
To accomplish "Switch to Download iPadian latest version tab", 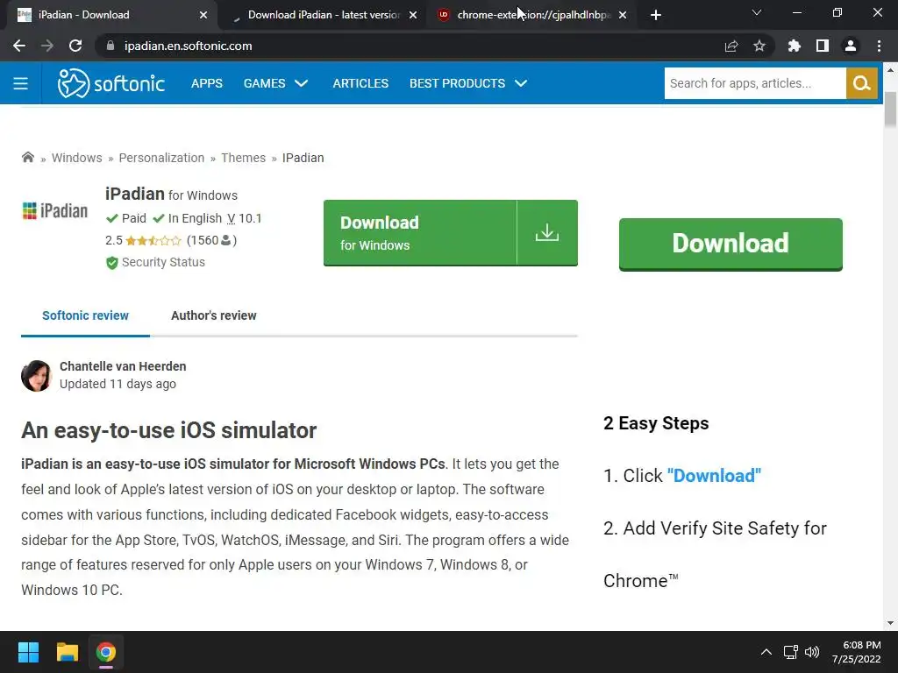I will coord(324,15).
